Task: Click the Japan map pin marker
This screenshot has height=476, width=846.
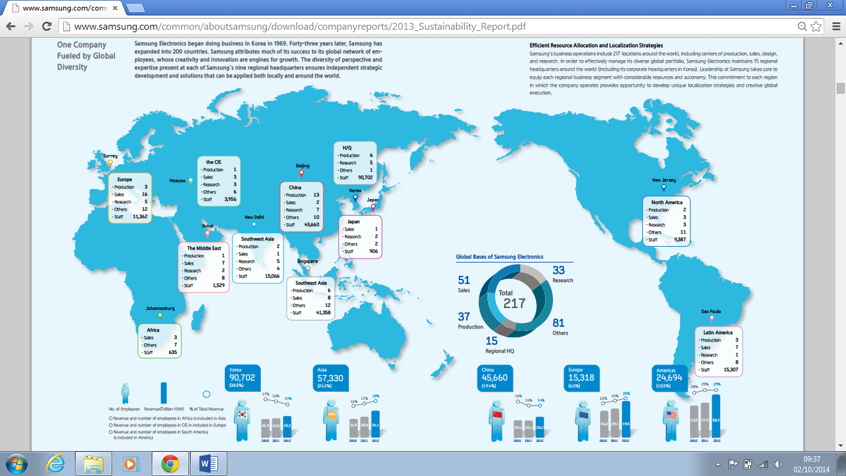Action: click(373, 207)
